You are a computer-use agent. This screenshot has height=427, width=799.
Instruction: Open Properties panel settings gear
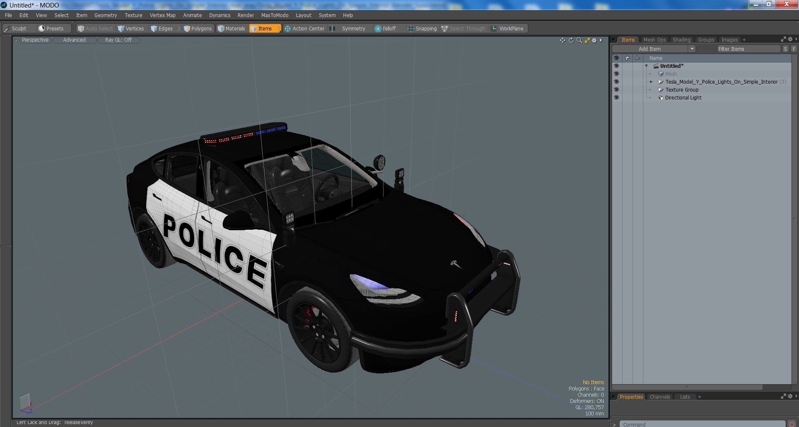click(x=790, y=396)
